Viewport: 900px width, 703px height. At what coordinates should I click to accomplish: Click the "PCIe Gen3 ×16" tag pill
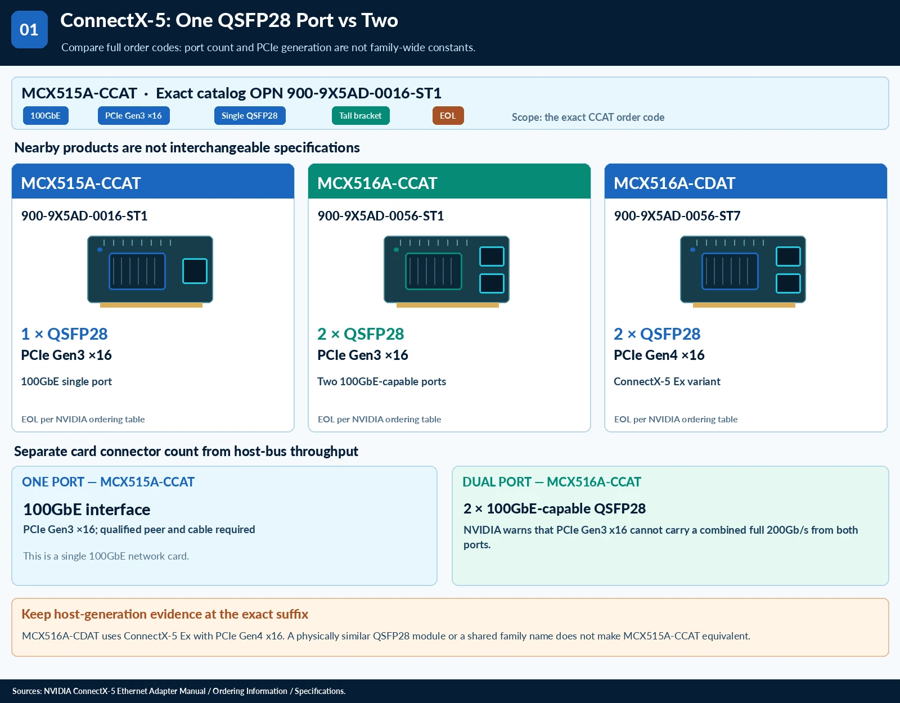[133, 115]
